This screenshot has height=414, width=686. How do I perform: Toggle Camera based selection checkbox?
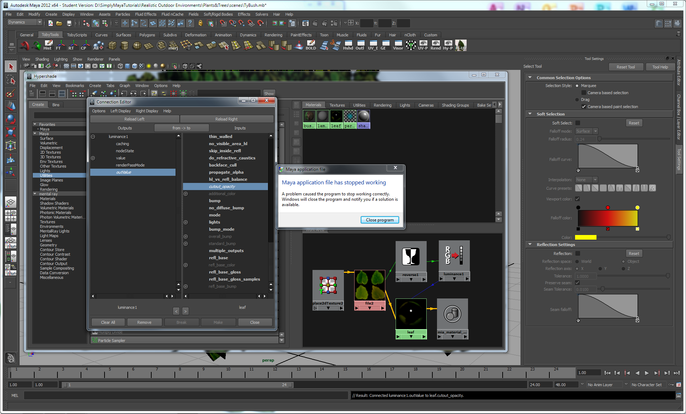[x=584, y=93]
